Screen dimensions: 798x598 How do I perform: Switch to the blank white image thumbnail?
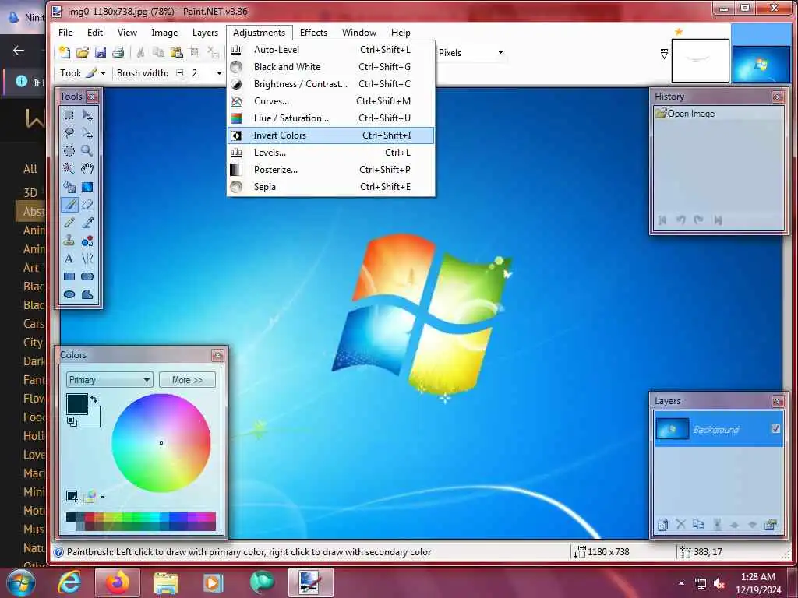pos(701,61)
